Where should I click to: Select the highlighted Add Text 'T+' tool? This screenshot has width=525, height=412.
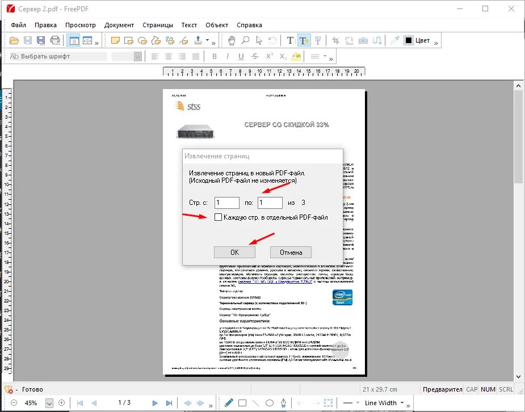[304, 40]
